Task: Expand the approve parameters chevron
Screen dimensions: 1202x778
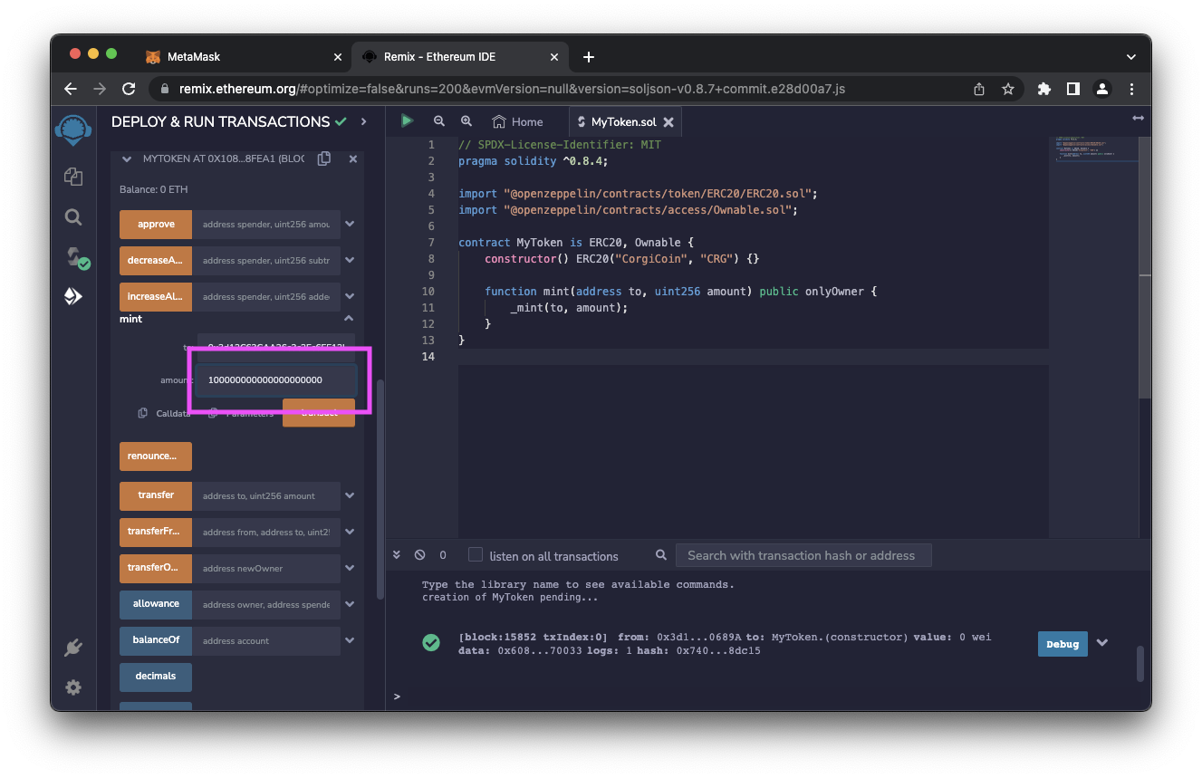Action: coord(350,225)
